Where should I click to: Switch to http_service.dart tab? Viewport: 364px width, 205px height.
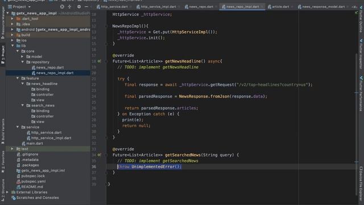click(x=113, y=7)
